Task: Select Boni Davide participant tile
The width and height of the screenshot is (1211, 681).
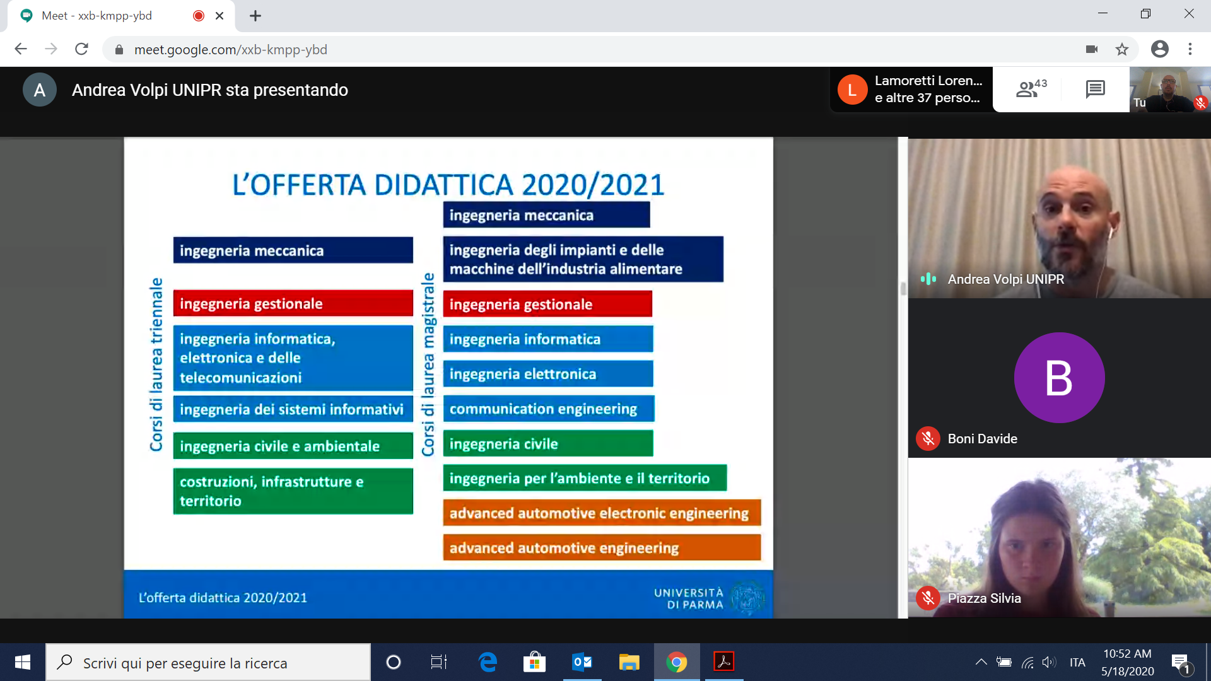Action: (1060, 378)
